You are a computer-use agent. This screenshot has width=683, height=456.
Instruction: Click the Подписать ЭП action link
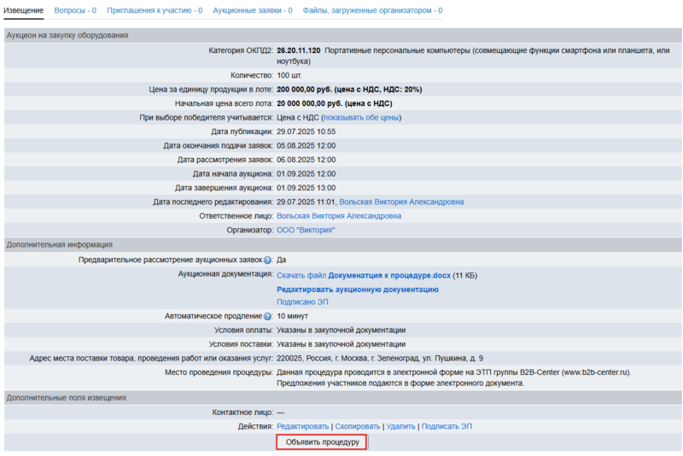tap(447, 426)
